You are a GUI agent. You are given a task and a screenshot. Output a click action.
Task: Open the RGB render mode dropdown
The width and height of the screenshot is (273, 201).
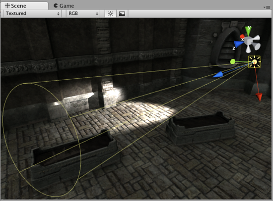[83, 13]
